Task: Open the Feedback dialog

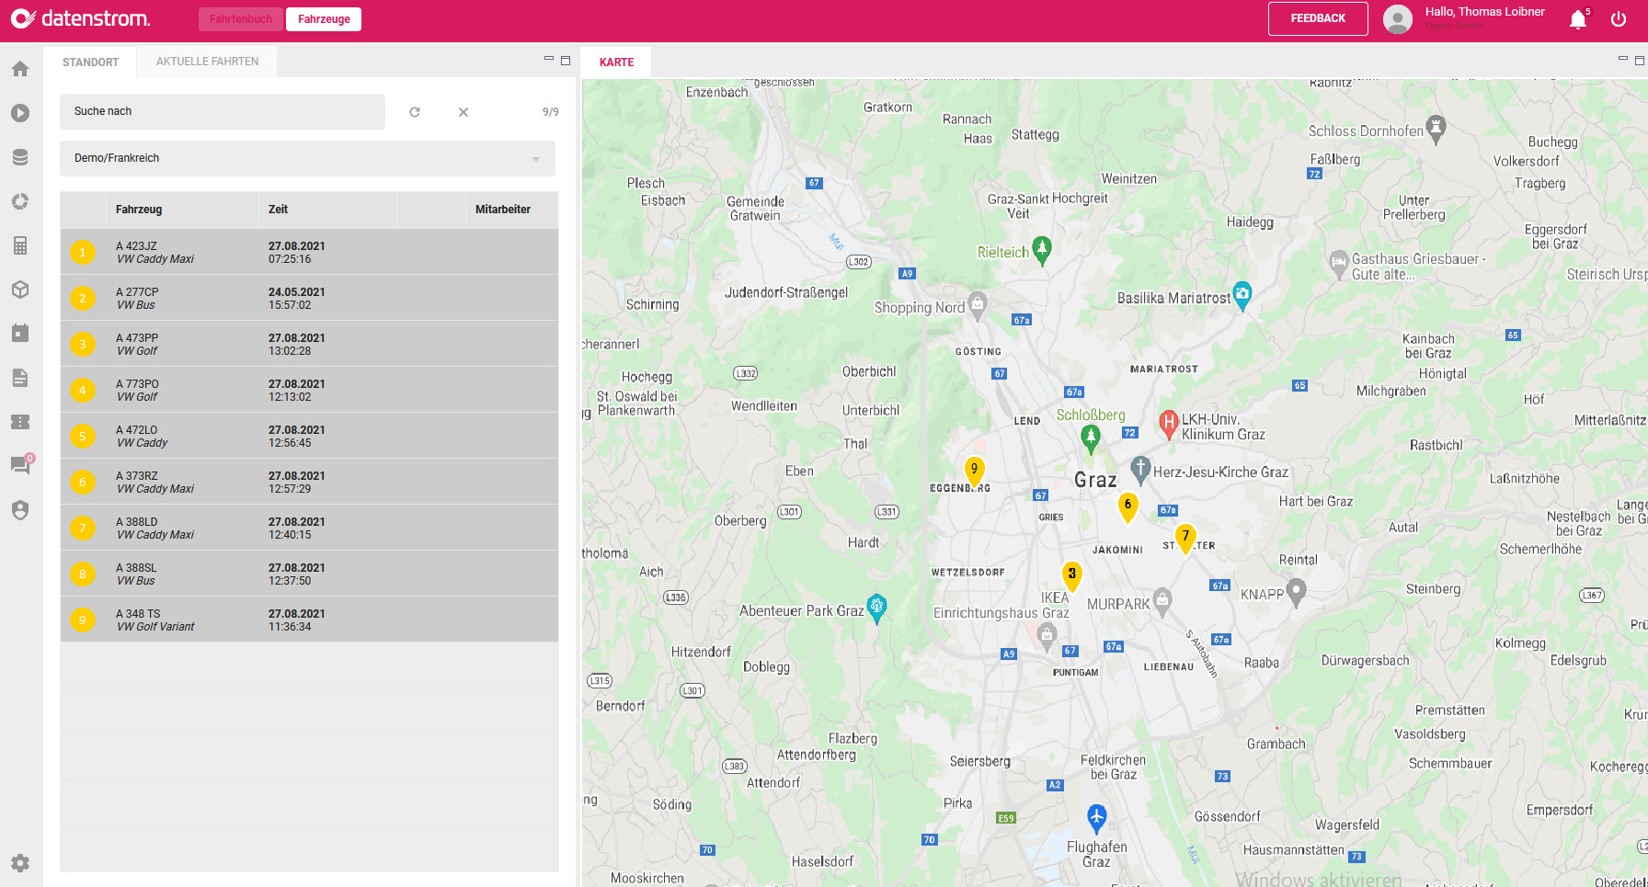Action: pyautogui.click(x=1318, y=18)
